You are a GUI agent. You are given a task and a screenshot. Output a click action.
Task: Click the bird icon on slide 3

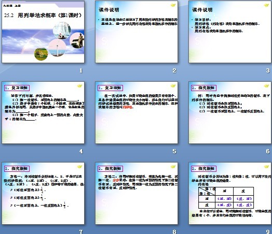(266, 5)
